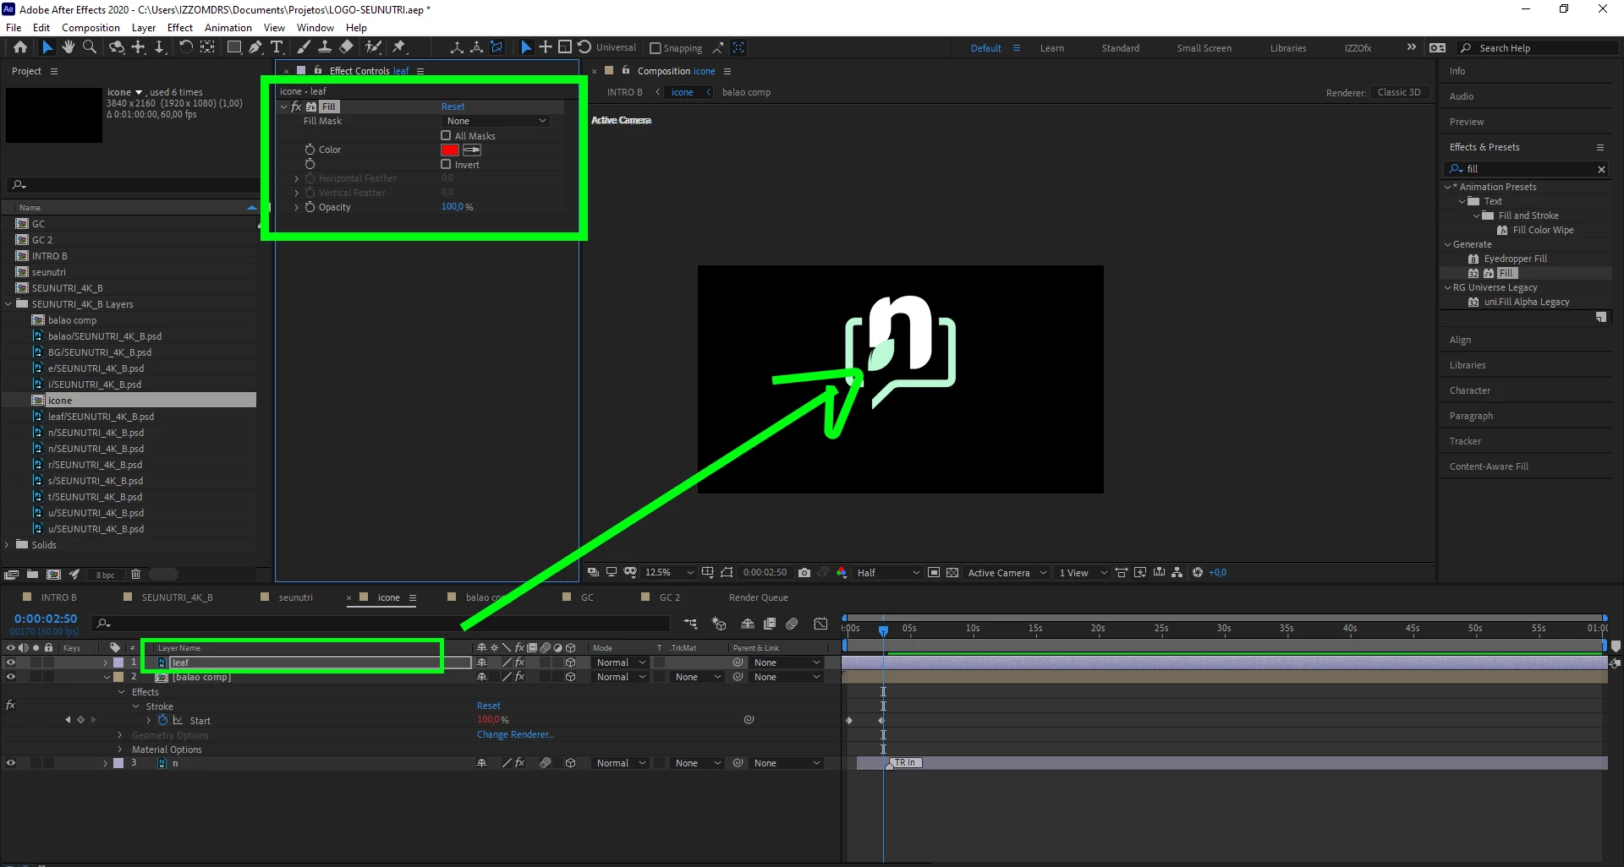Open the leaf layer's Normal mode dropdown
Viewport: 1624px width, 867px height.
(621, 663)
